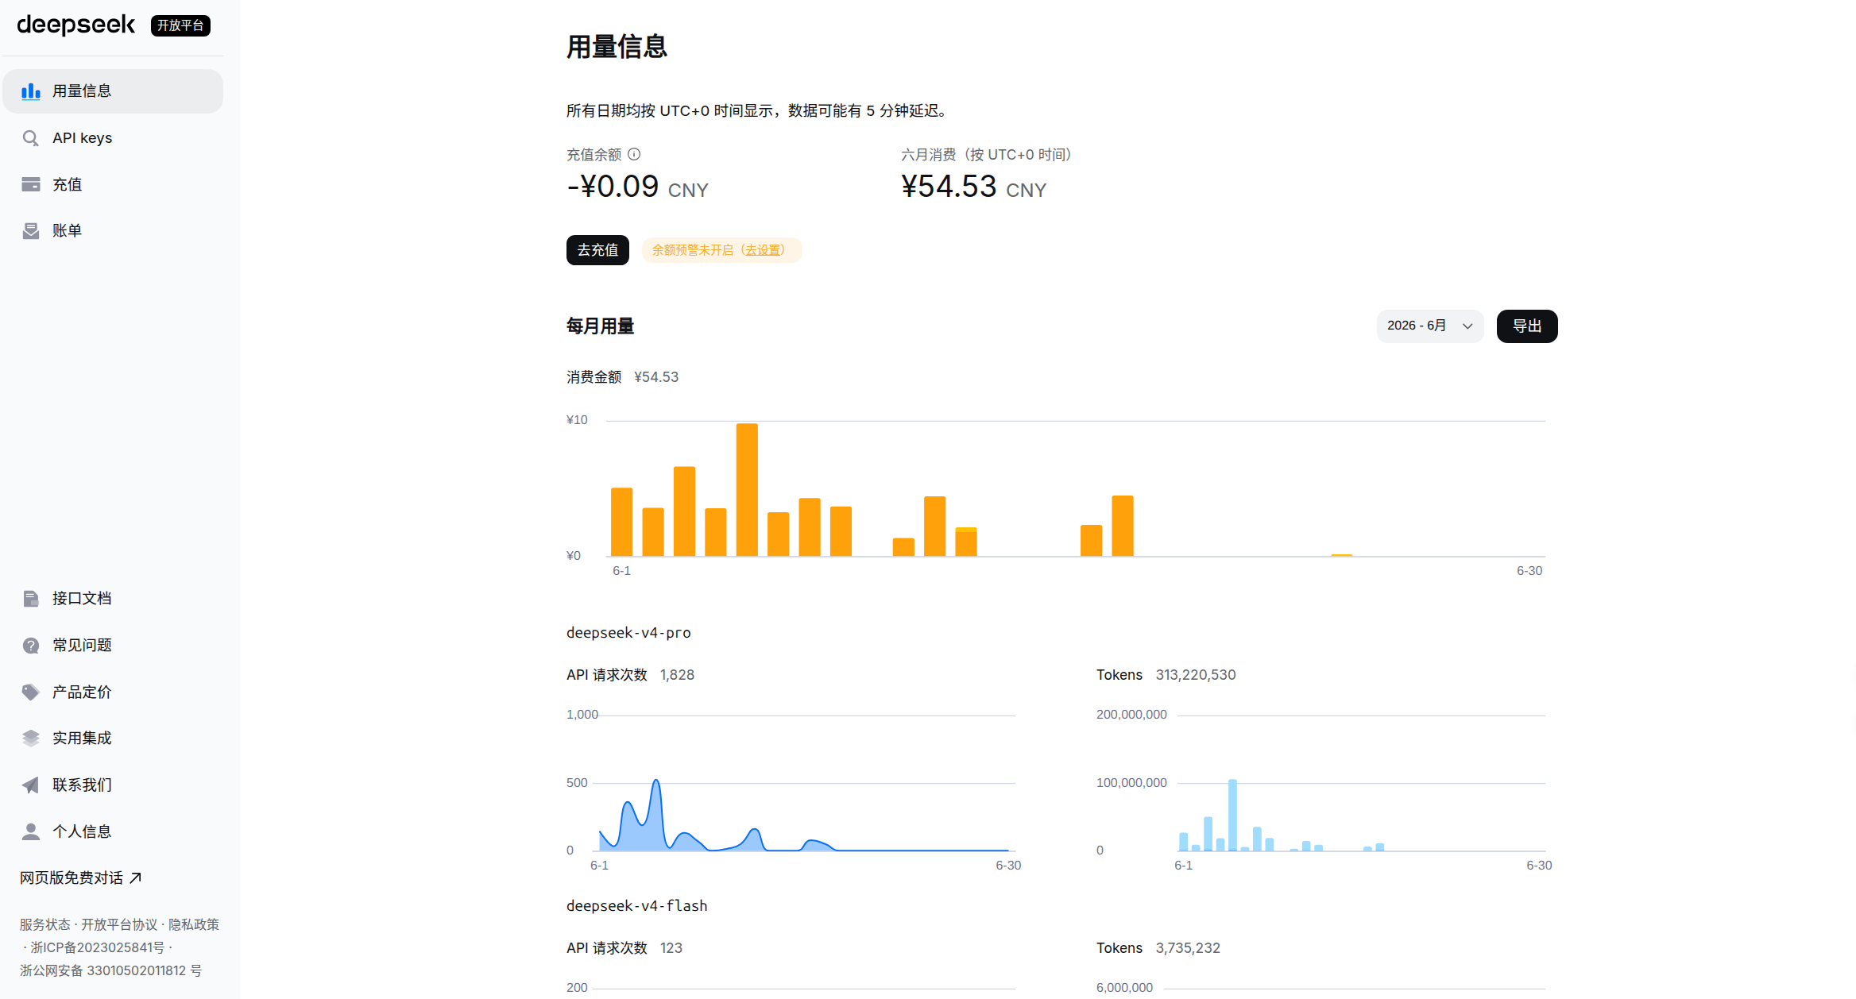Open 实用集成 from the sidebar
This screenshot has height=999, width=1856.
coord(113,739)
